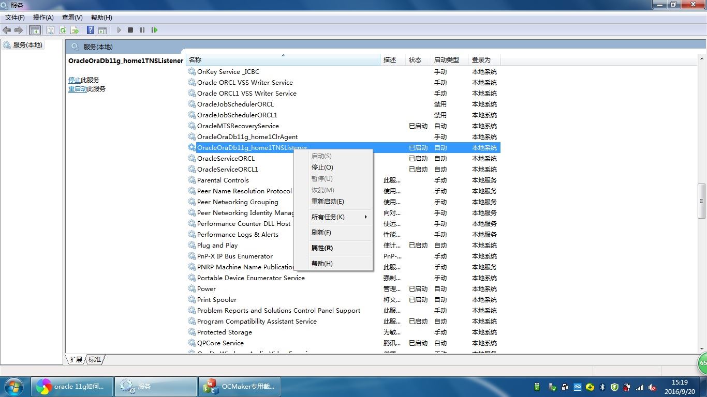Sort by the 启动类型 column header

(x=450, y=60)
